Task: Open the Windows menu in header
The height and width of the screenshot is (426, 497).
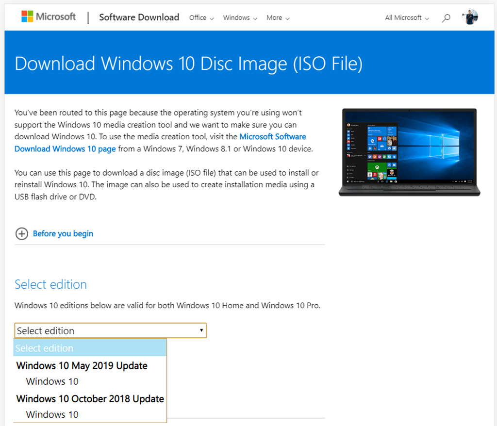Action: click(240, 18)
